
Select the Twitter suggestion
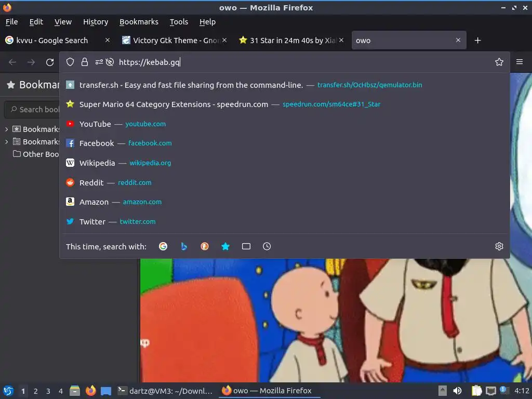point(285,221)
